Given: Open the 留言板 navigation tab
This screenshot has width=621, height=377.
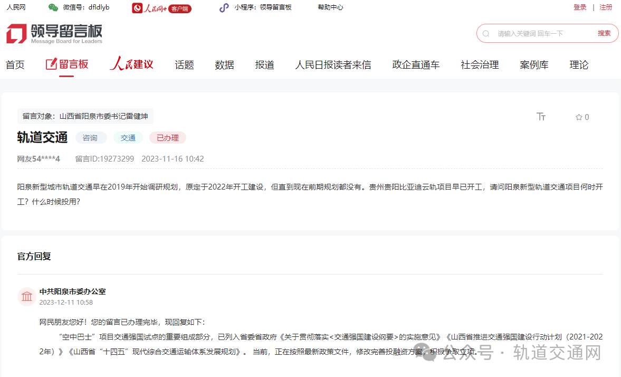Looking at the screenshot, I should coord(67,64).
